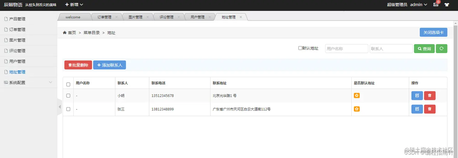Click default address star for 小明
The width and height of the screenshot is (458, 158).
coord(357,95)
